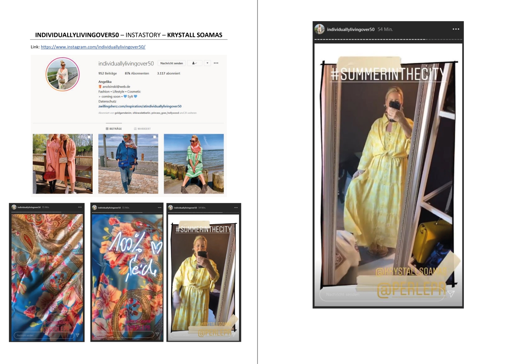Click the story progress bar in large story
The height and width of the screenshot is (364, 515).
tap(388, 39)
